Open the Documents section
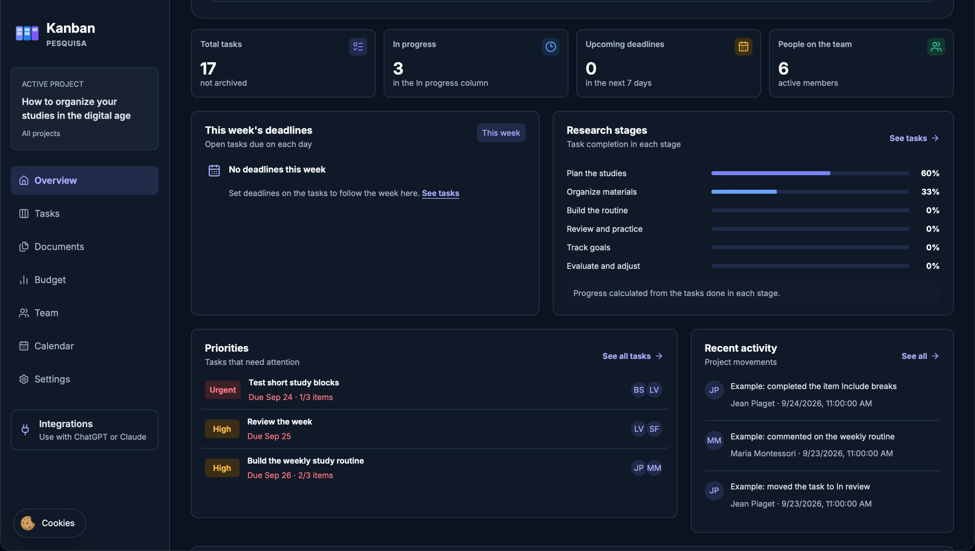The width and height of the screenshot is (975, 551). (x=84, y=247)
